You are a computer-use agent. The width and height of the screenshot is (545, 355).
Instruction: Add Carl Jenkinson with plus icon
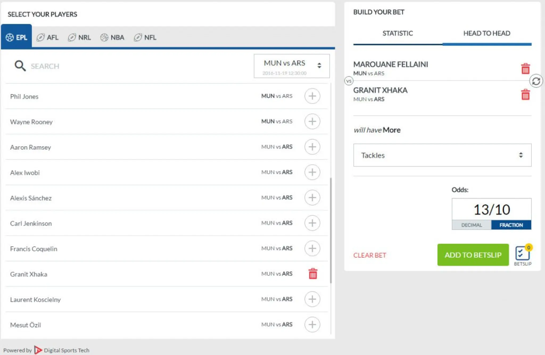coord(312,223)
